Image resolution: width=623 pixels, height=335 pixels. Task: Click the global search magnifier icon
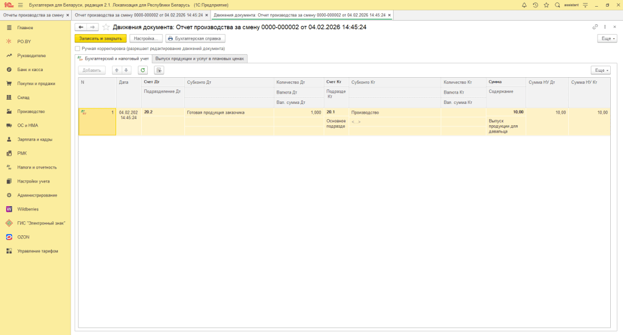pyautogui.click(x=557, y=5)
